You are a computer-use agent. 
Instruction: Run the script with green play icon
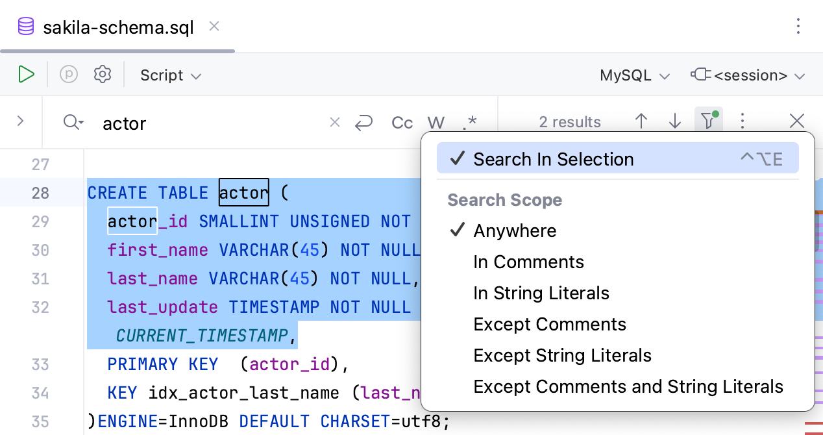tap(26, 74)
